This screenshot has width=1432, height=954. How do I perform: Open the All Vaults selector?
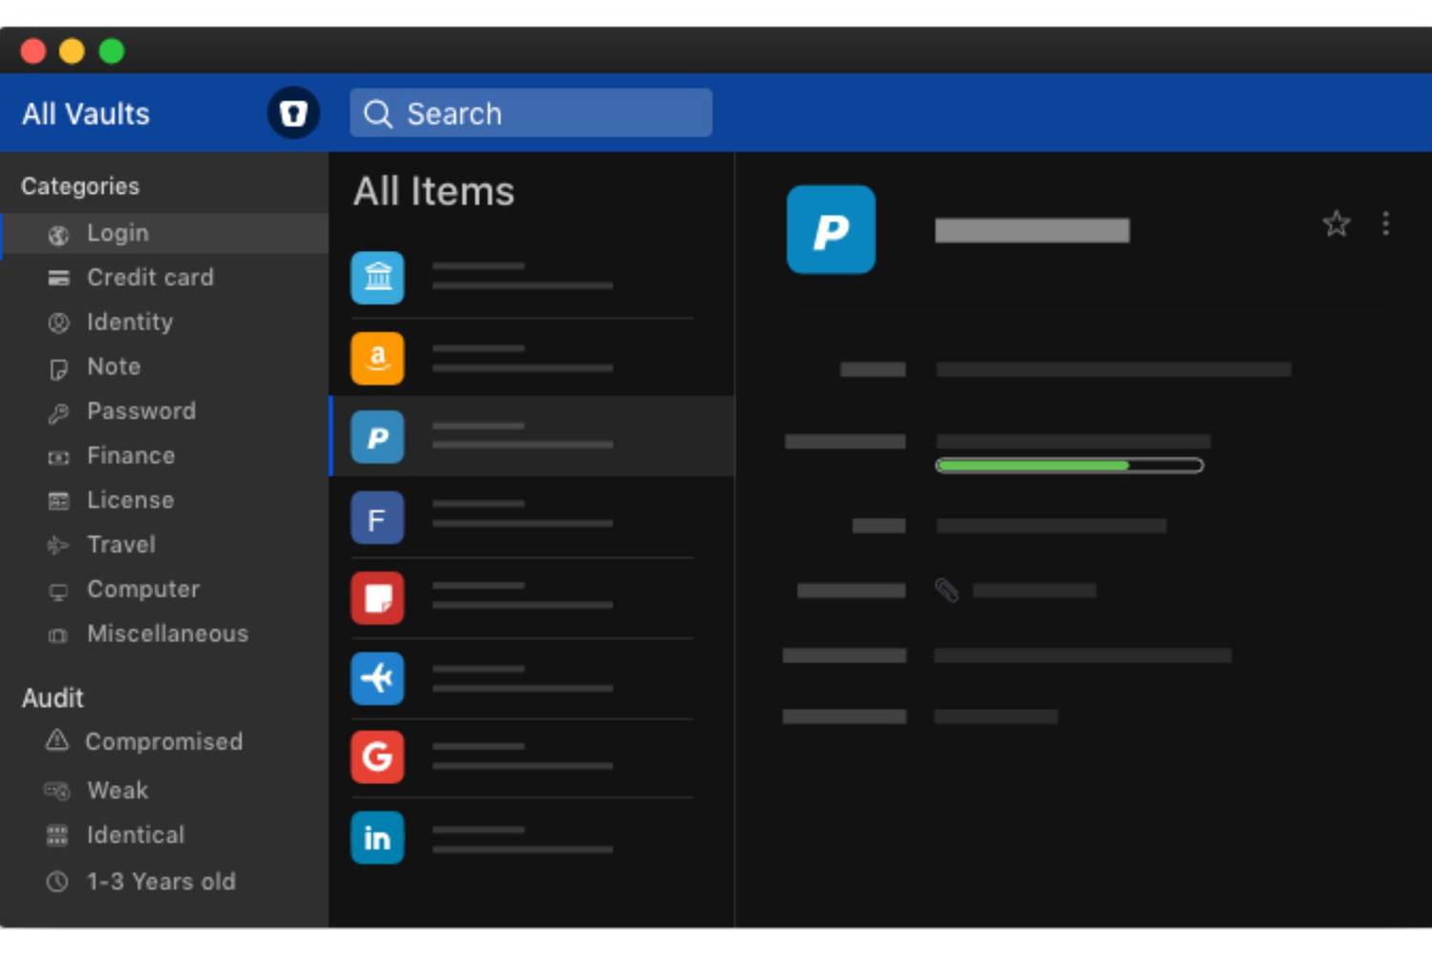pos(86,114)
